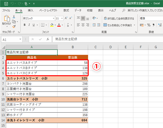Click セルを結合して中央揃え merge button
Viewport: 163px width, 128px height.
coord(118,25)
